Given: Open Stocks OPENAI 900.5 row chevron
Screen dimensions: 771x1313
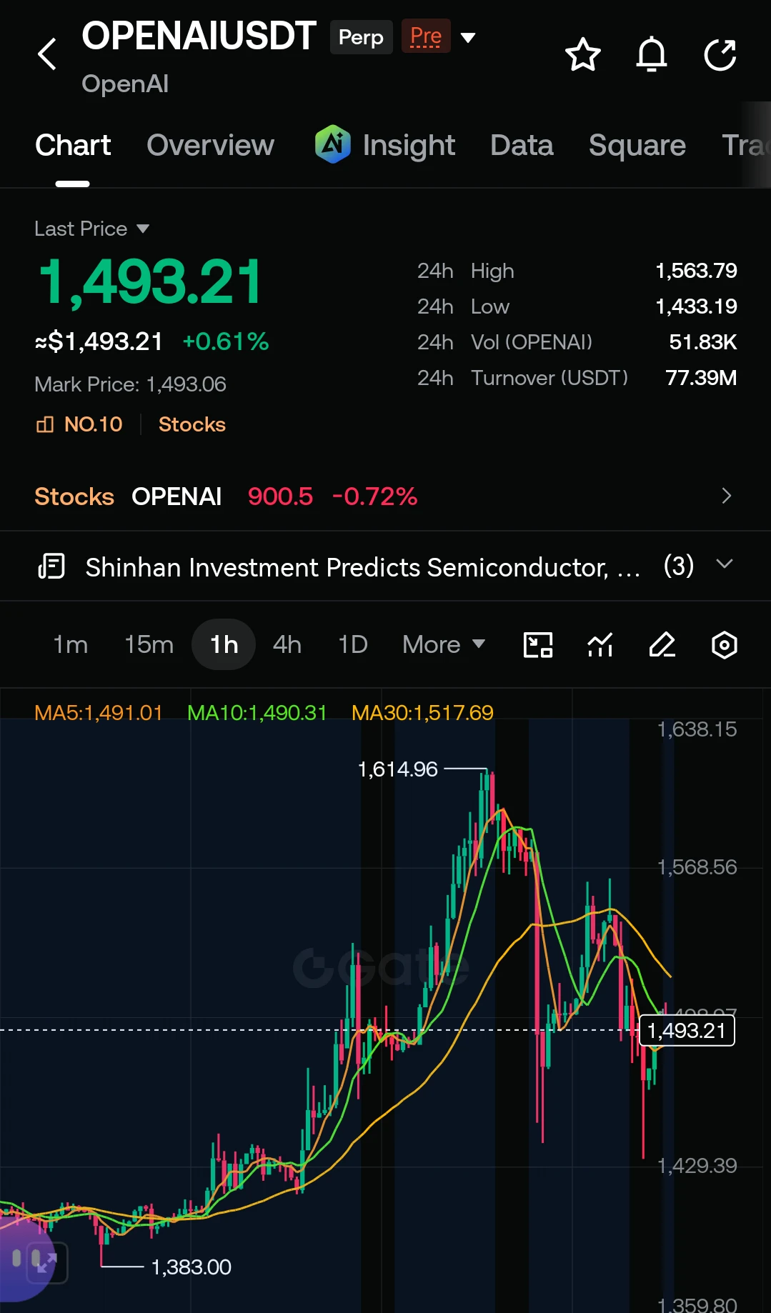Looking at the screenshot, I should click(x=727, y=496).
